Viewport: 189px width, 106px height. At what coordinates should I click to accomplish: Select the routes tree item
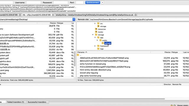tap(100, 32)
